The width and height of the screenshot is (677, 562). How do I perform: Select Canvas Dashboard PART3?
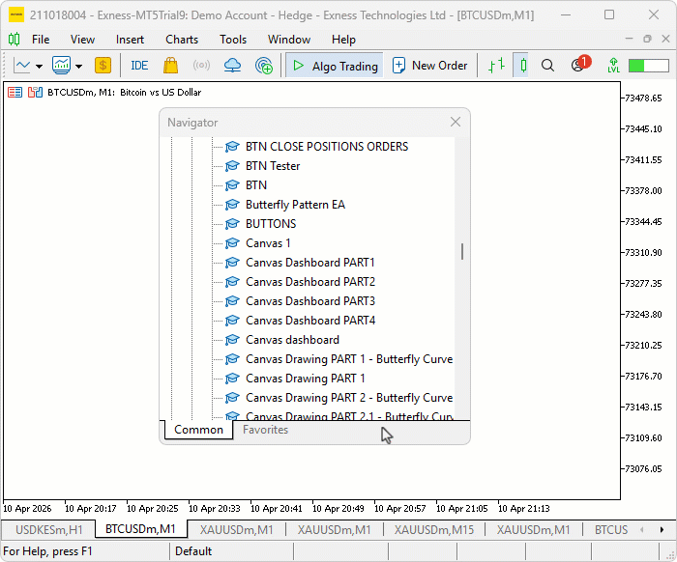(310, 301)
